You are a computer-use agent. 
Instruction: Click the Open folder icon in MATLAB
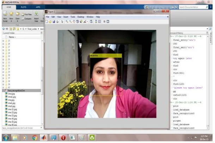pyautogui.click(x=17, y=13)
